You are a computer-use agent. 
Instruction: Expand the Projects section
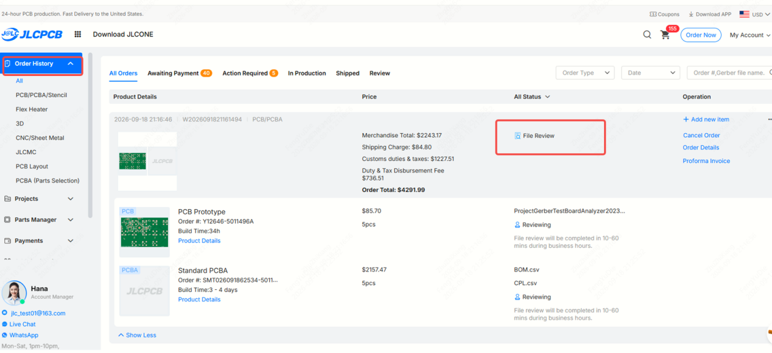click(71, 199)
